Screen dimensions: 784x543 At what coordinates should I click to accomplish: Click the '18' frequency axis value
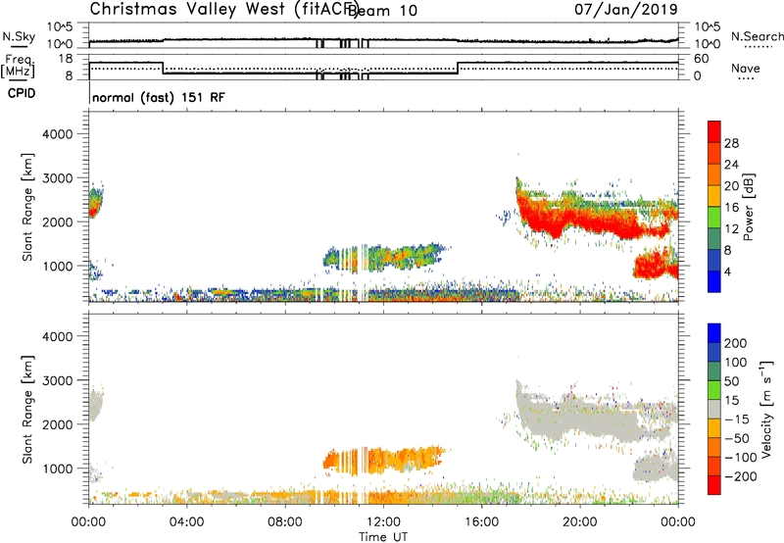pyautogui.click(x=66, y=59)
